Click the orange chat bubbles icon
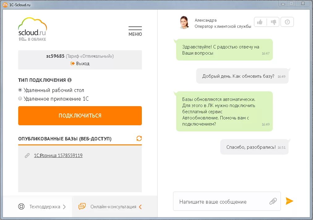313x220 pixels. click(x=82, y=206)
